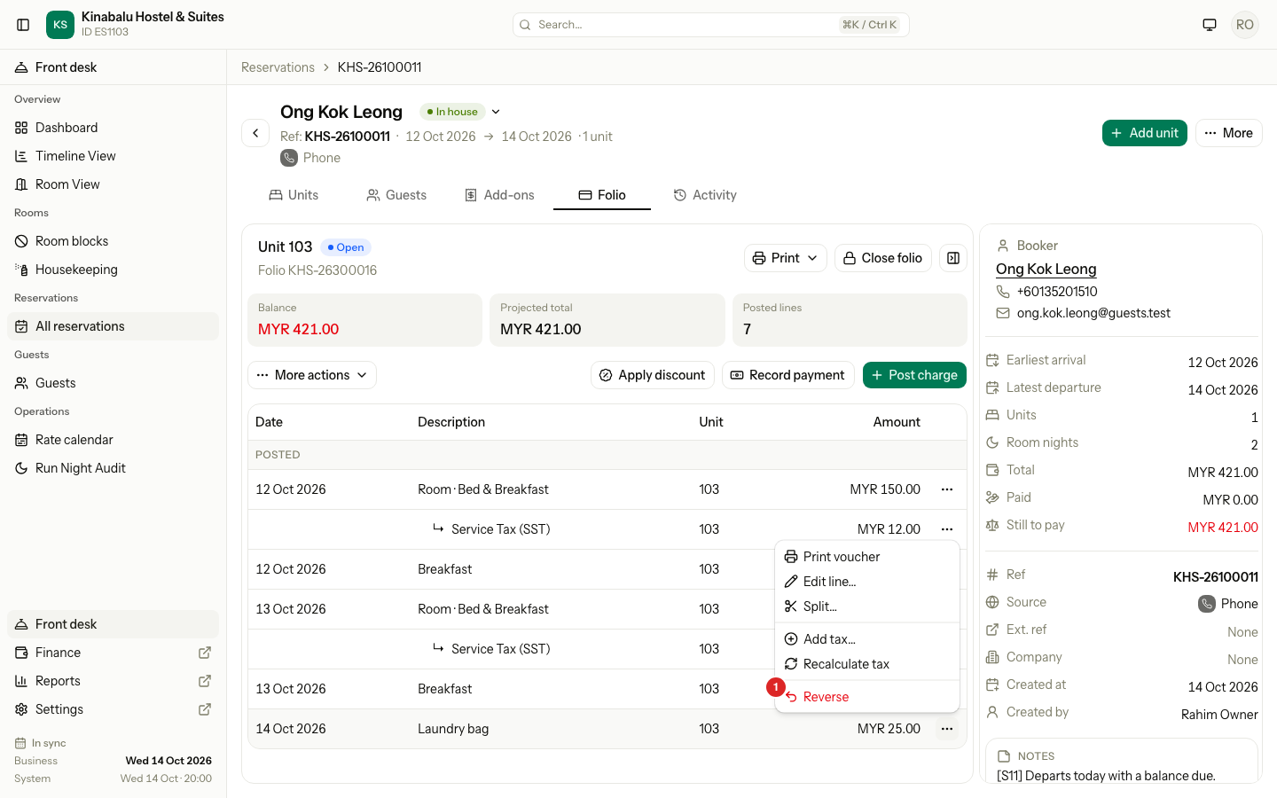Toggle the folio side panel icon

pos(953,258)
